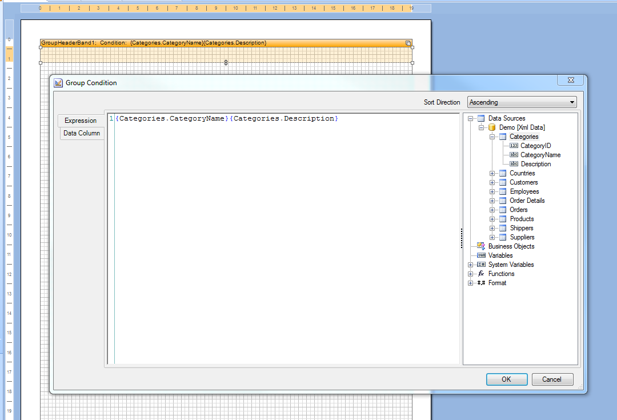Image resolution: width=617 pixels, height=420 pixels.
Task: Click the band height resize handle
Action: pos(226,63)
